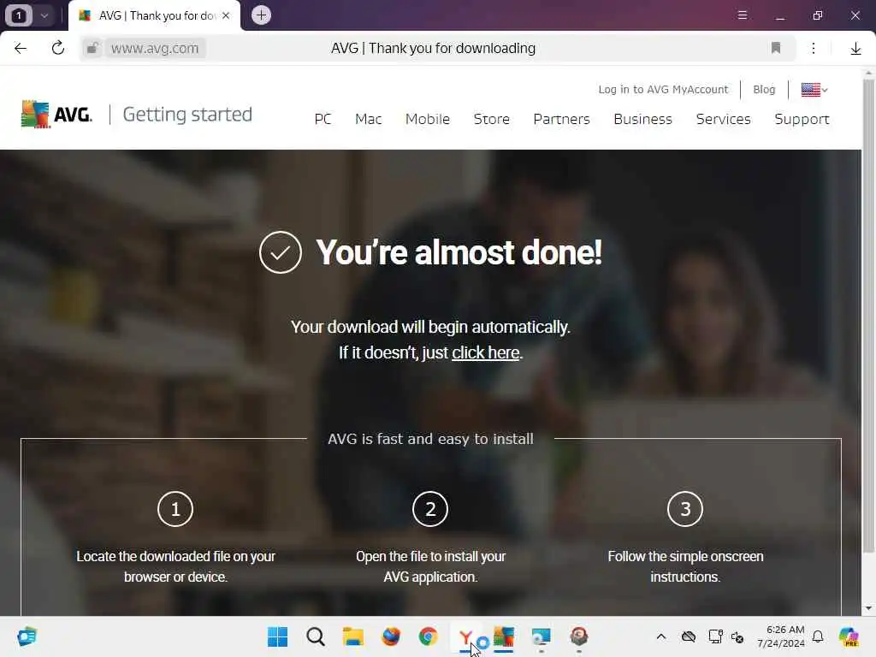Open File Explorer from taskbar

[353, 636]
